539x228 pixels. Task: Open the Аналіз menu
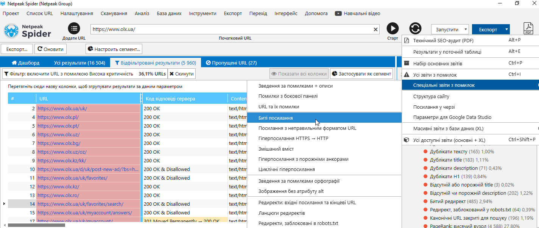(x=142, y=13)
